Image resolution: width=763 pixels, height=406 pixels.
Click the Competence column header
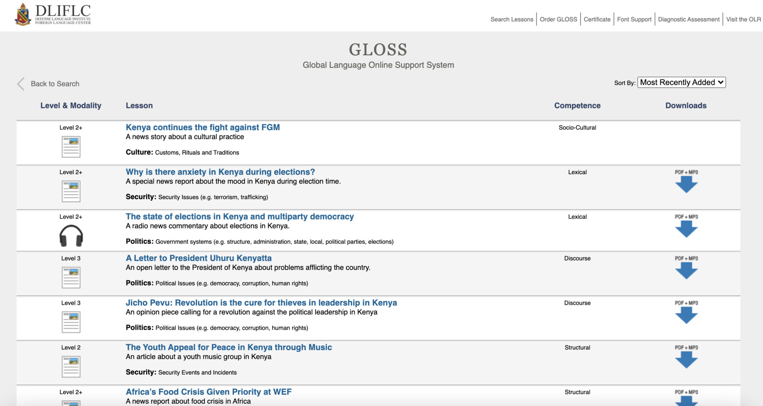click(577, 105)
